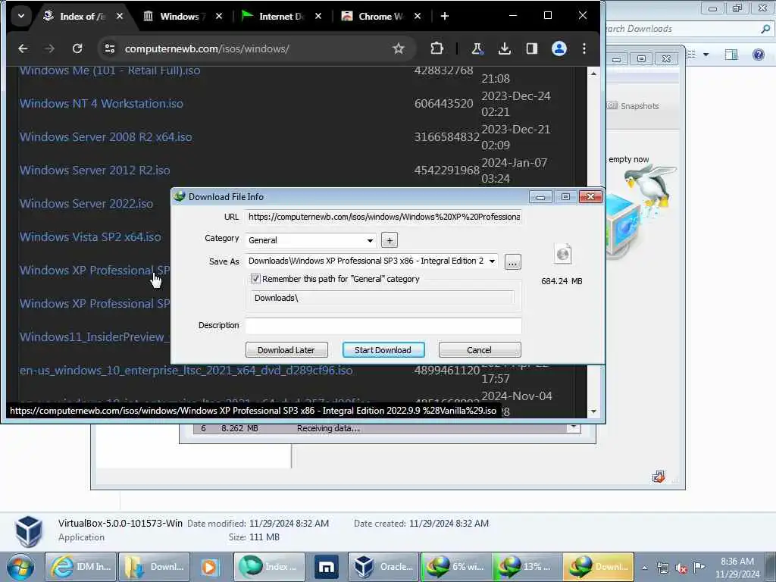This screenshot has width=776, height=582.
Task: Open the view options dropdown in Explorer
Action: tap(706, 54)
